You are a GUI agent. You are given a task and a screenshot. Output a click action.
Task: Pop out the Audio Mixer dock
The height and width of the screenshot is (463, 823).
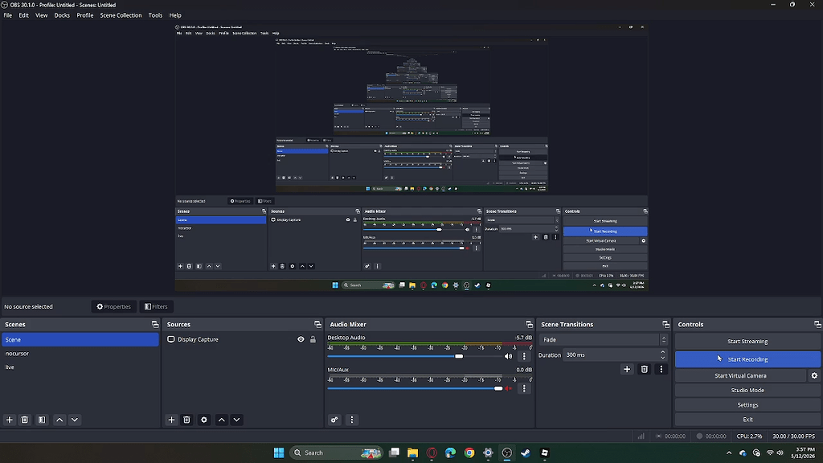tap(529, 325)
